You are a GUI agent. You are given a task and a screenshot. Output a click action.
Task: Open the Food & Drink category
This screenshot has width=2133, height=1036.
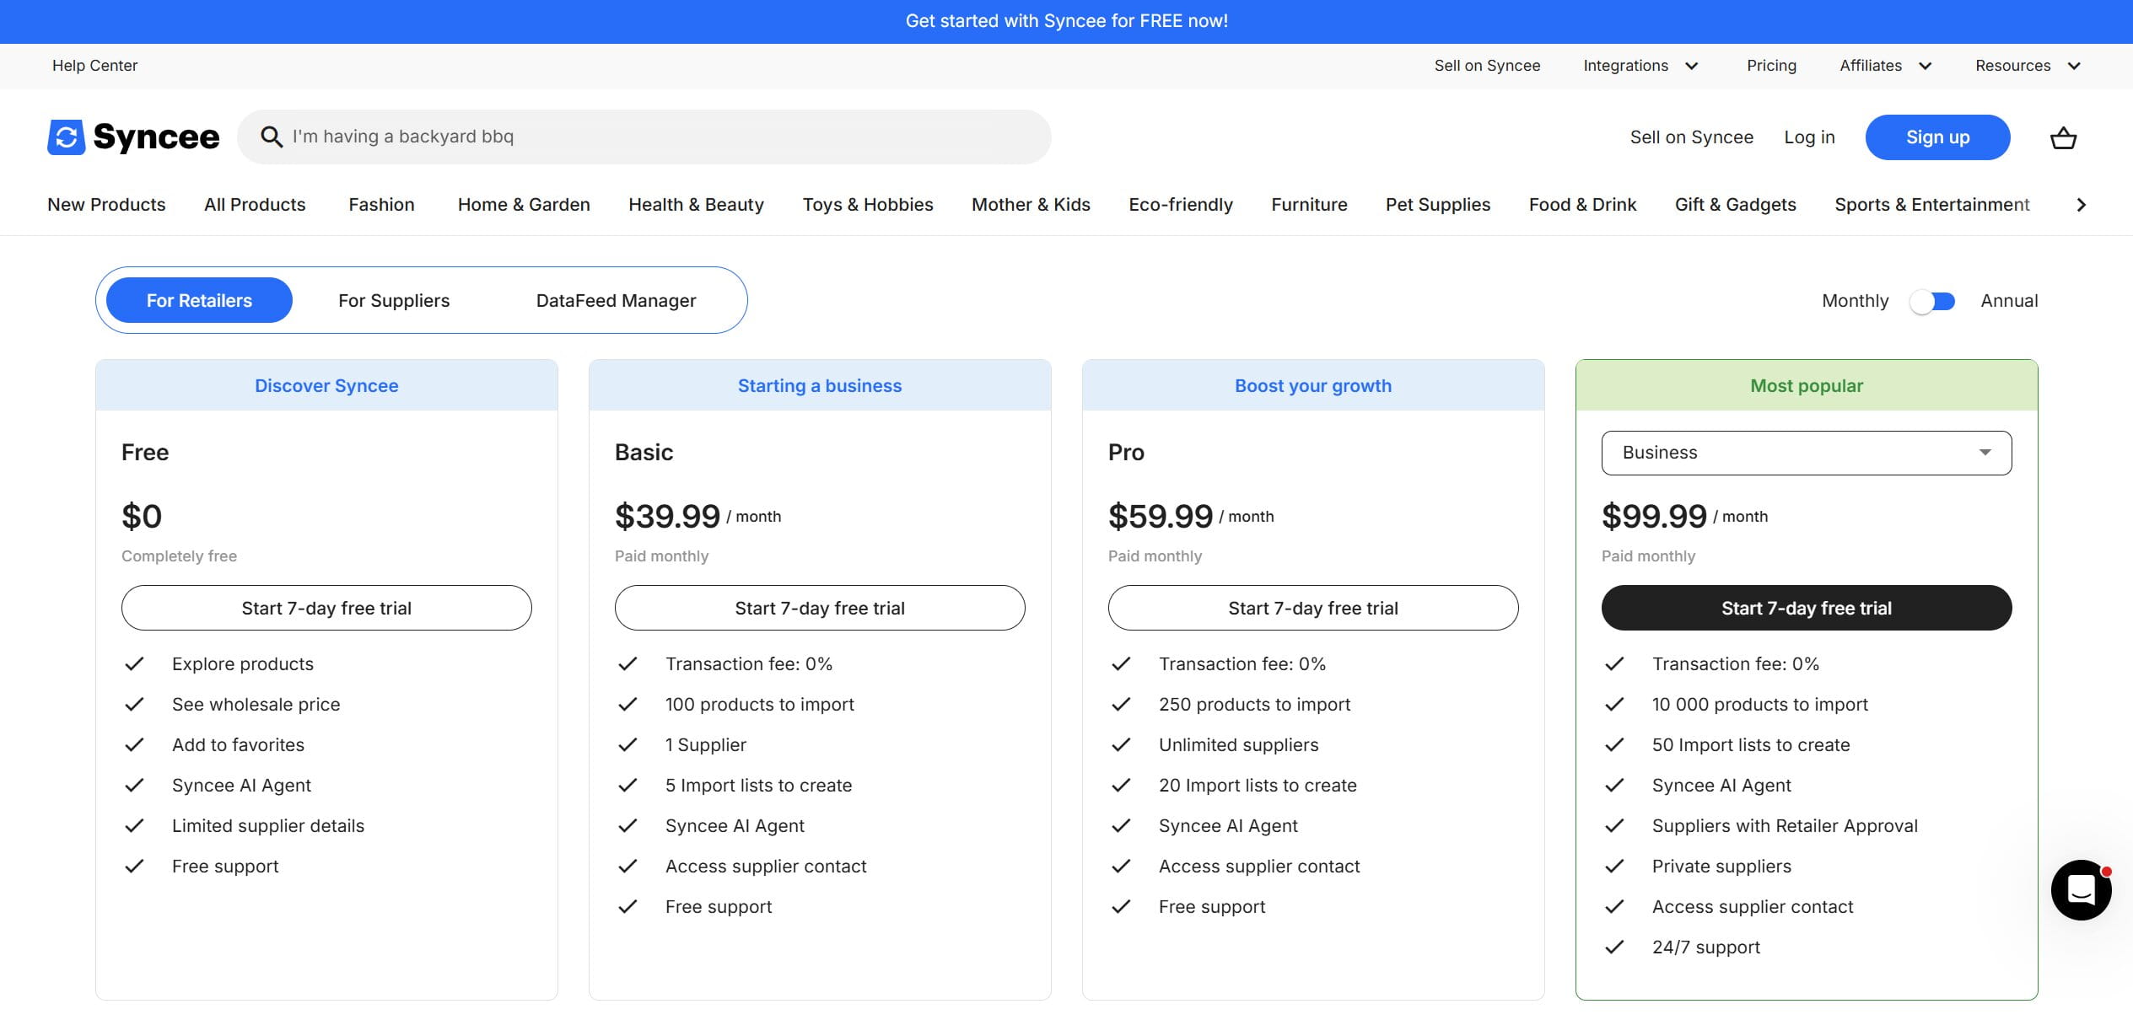1582,205
